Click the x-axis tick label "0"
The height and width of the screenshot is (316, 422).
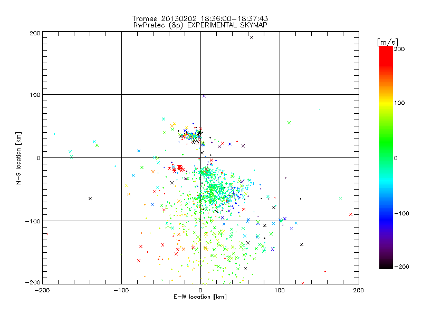[x=200, y=290]
